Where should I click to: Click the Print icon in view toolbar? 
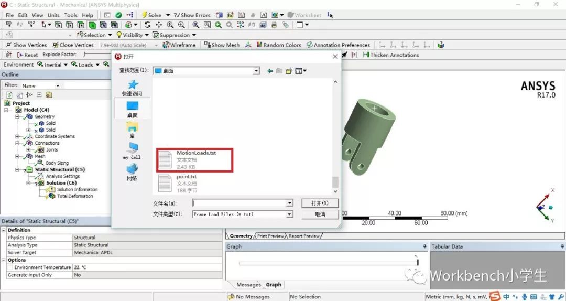point(274,25)
